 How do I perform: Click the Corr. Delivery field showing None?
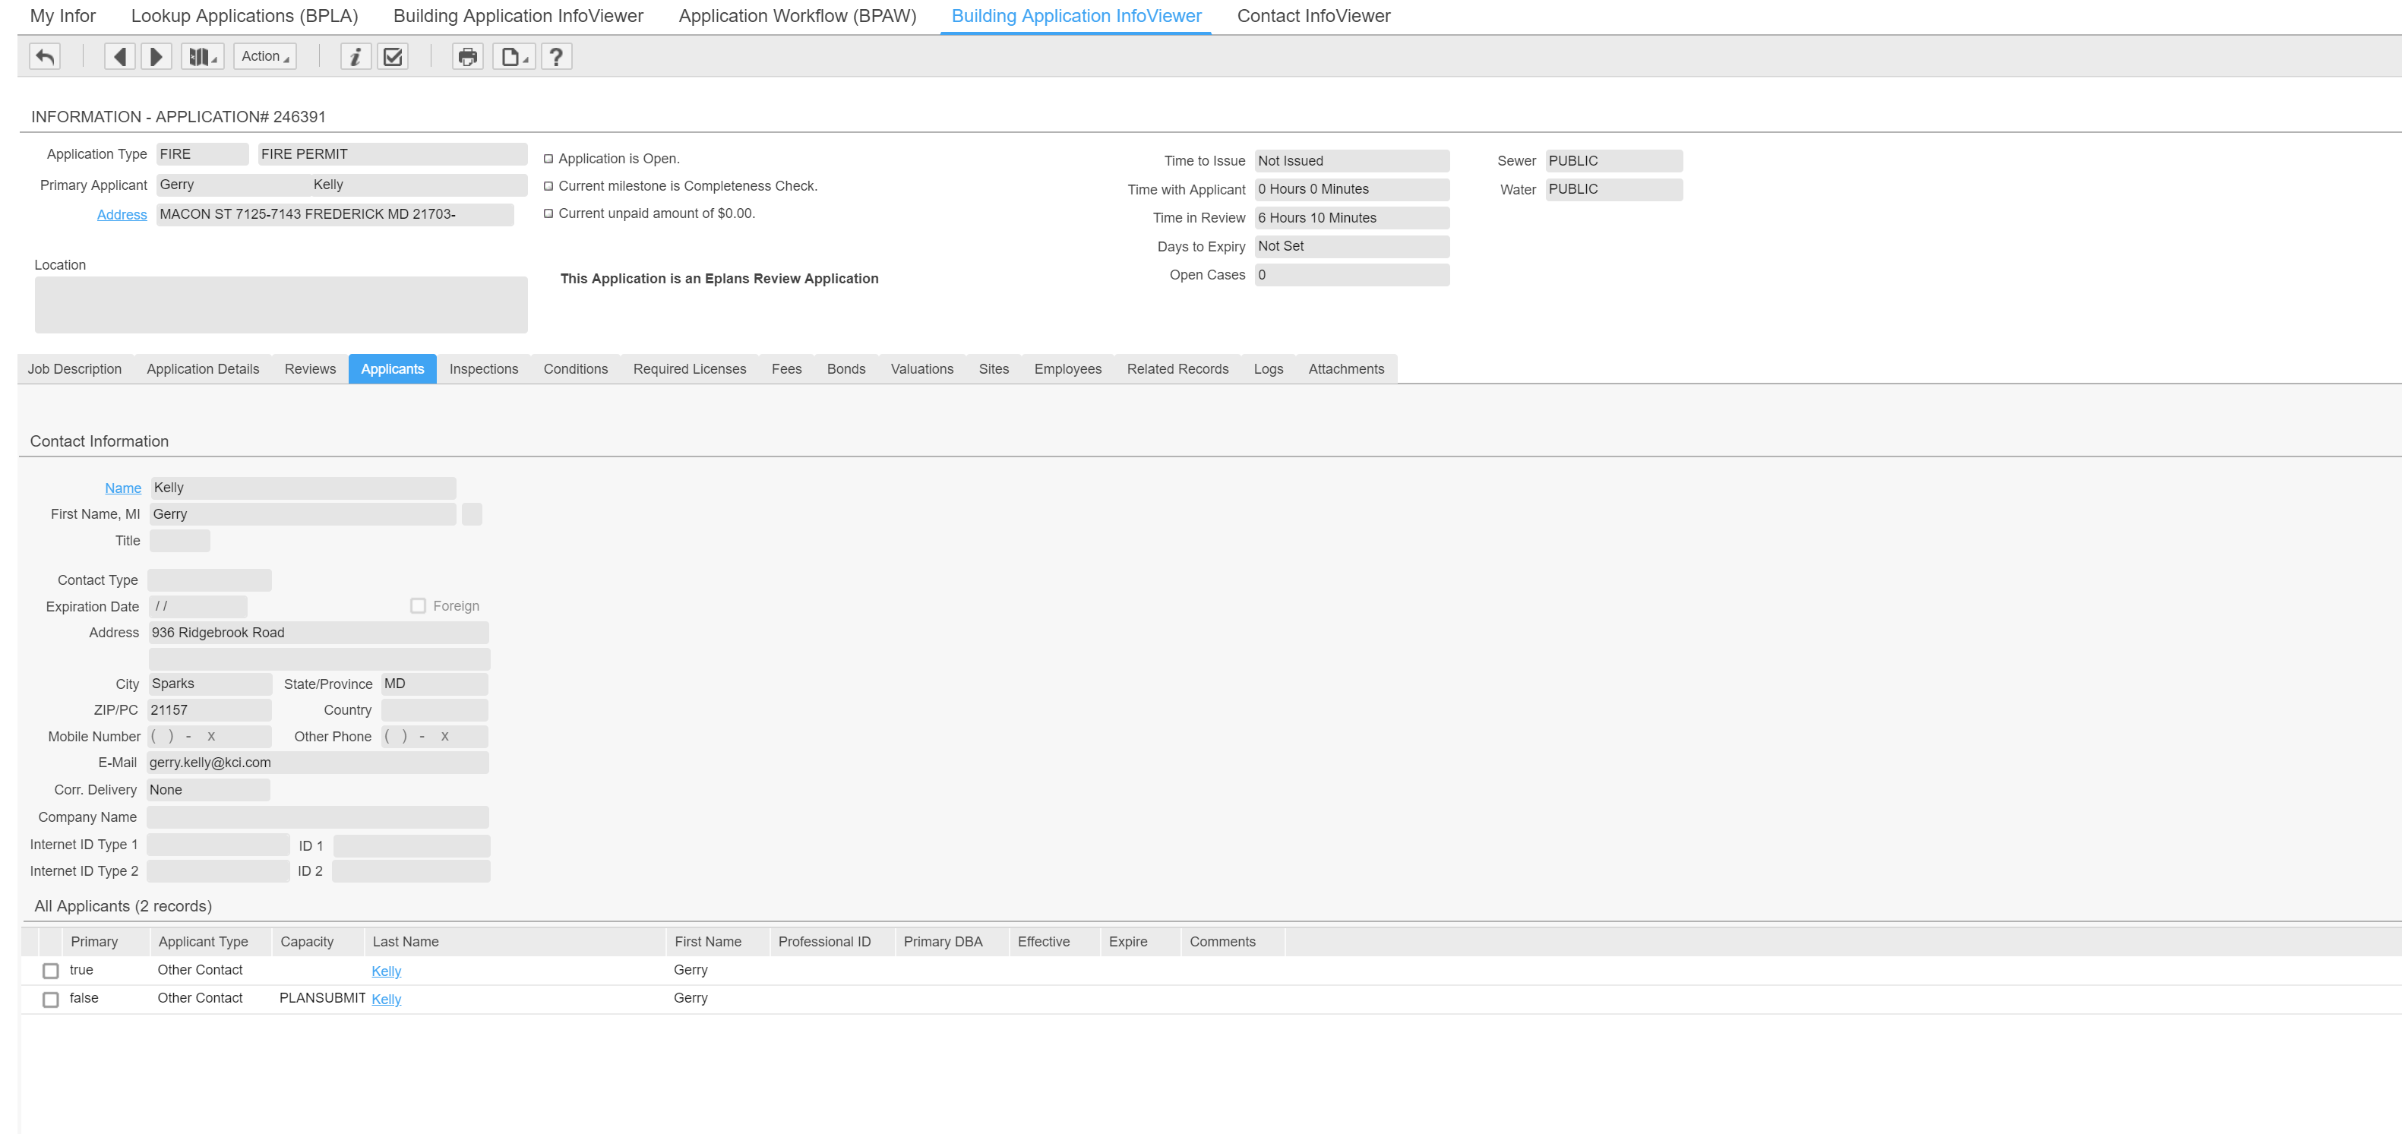tap(209, 790)
